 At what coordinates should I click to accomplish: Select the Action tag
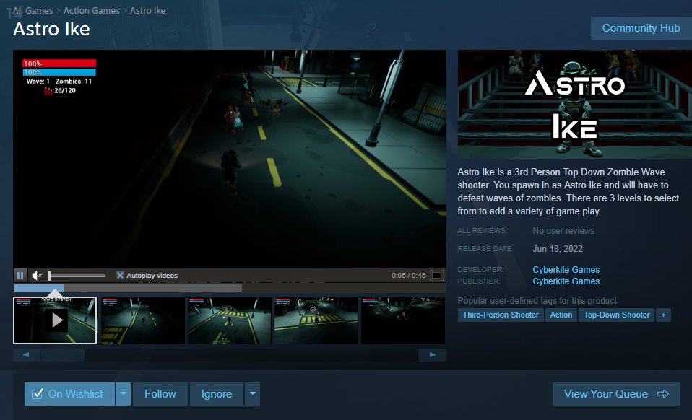(561, 315)
